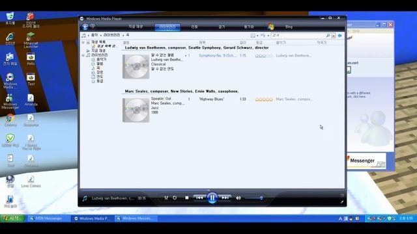Screen dimensions: 417x234
Task: Open the Bing tab
Action: point(289,27)
